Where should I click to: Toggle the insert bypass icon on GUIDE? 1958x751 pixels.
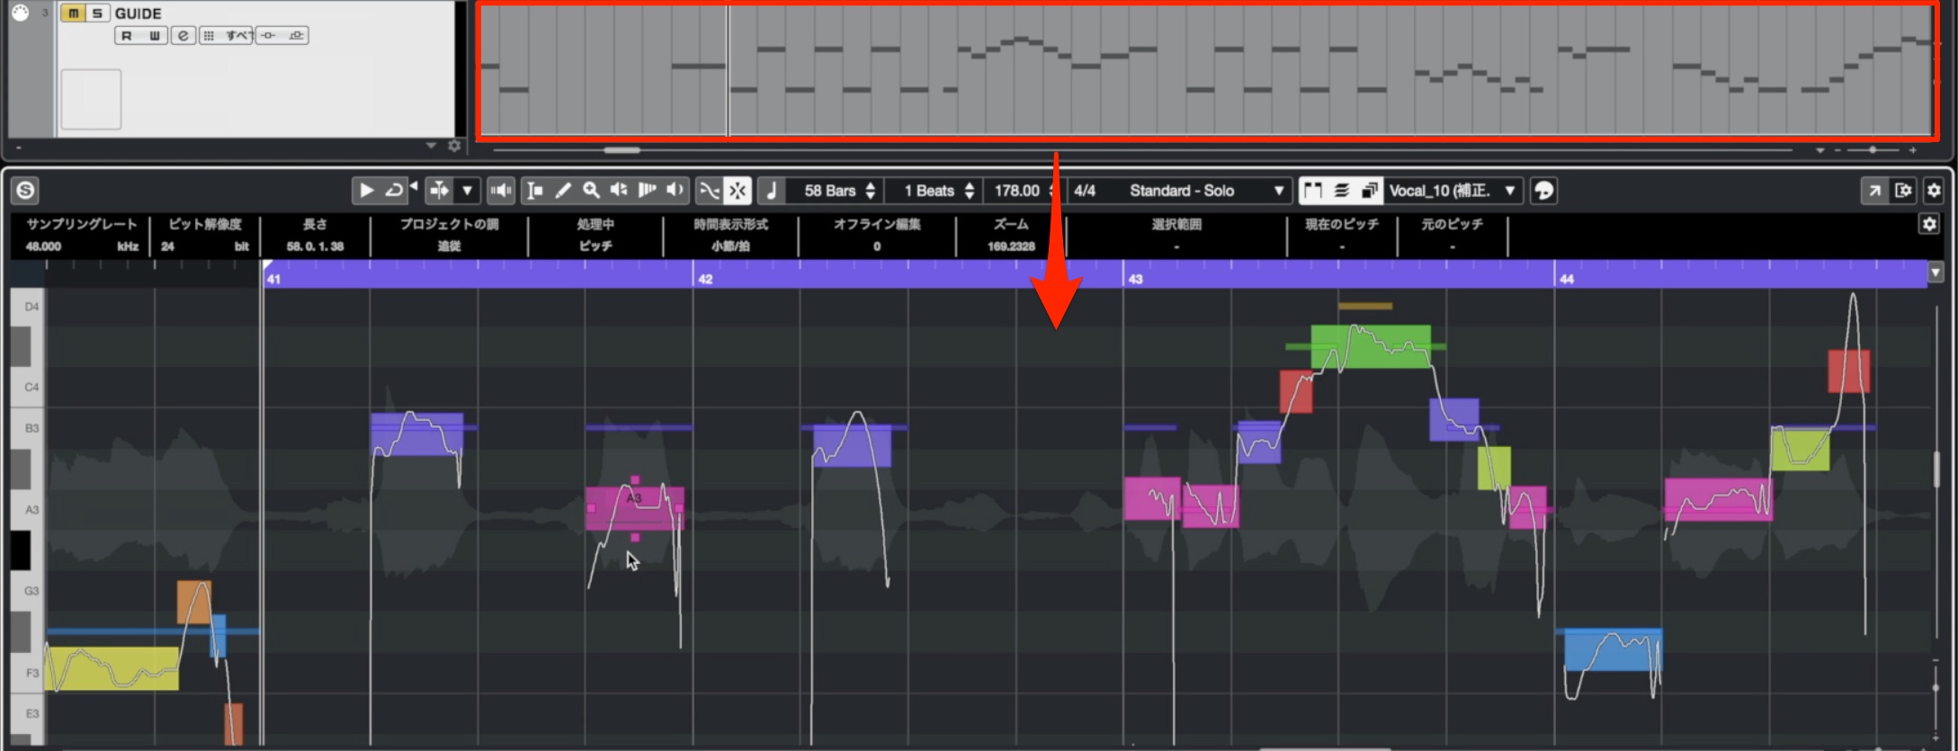click(x=268, y=35)
